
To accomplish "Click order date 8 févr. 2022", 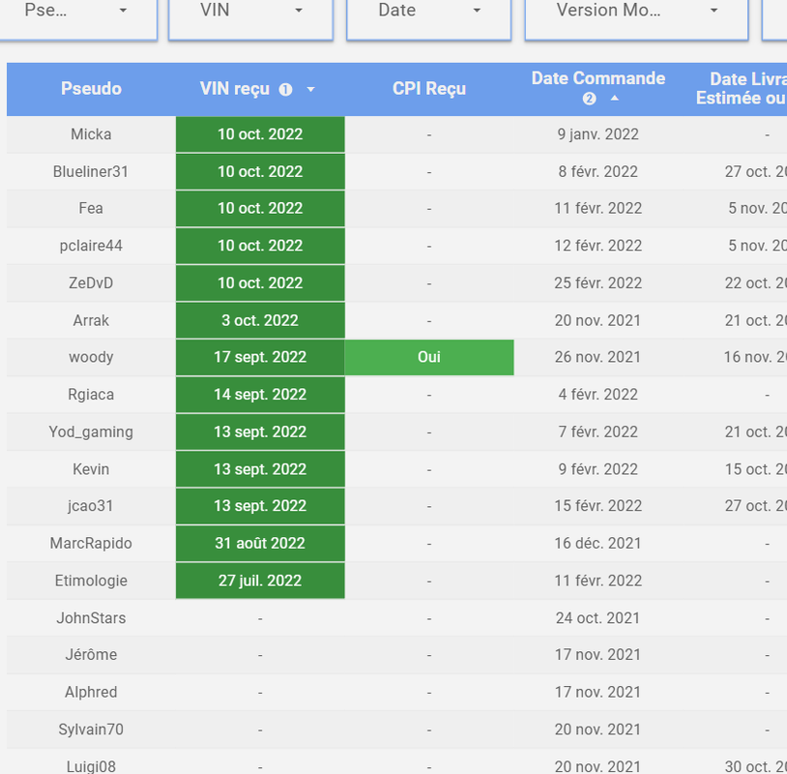I will [x=598, y=172].
